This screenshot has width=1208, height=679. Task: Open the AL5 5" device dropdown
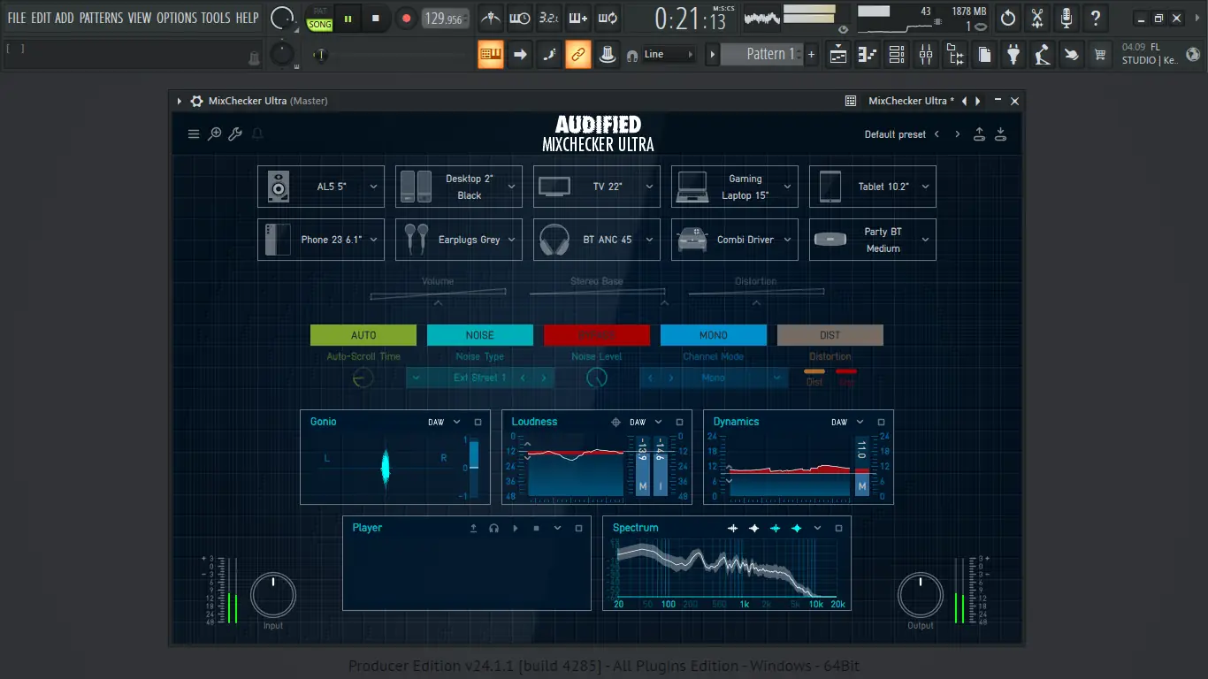click(x=373, y=187)
